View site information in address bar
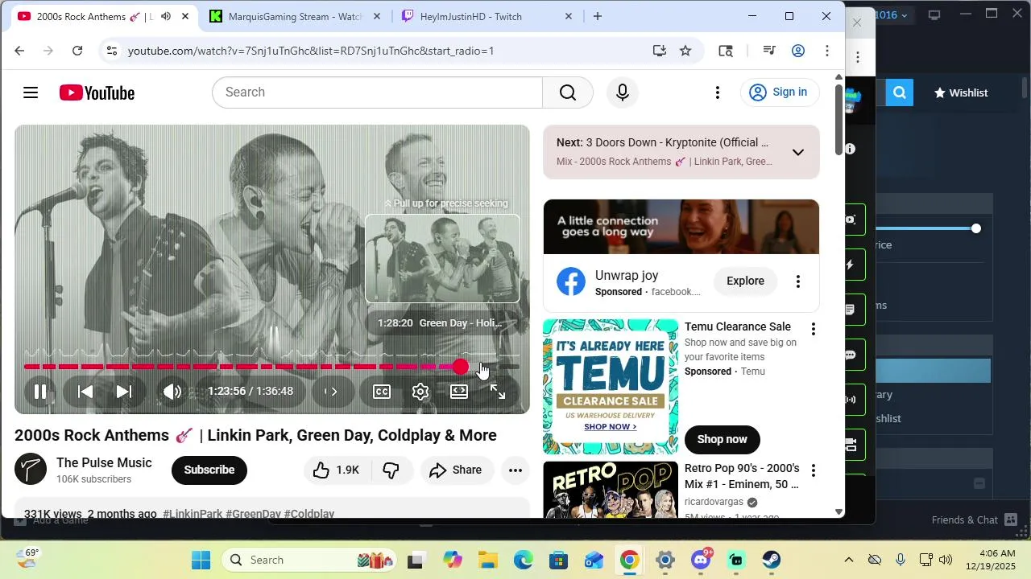1031x579 pixels. [x=112, y=51]
